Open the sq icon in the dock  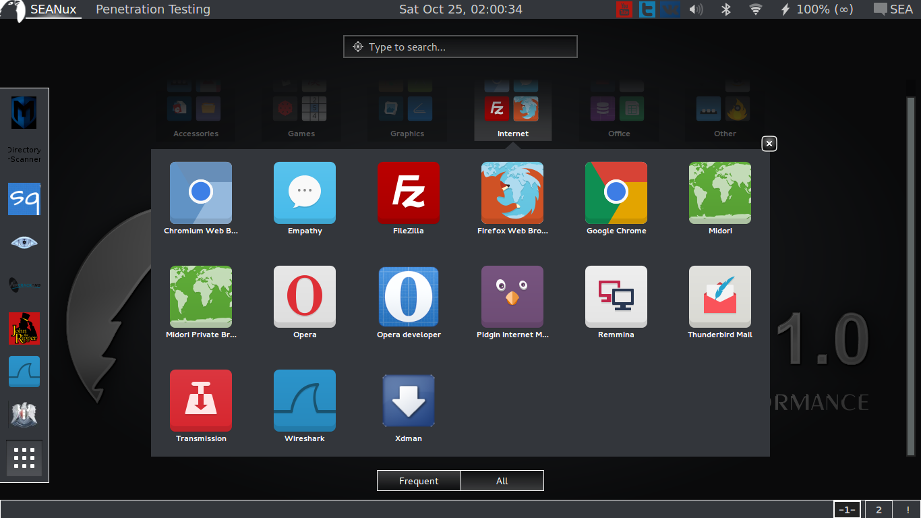tap(24, 199)
